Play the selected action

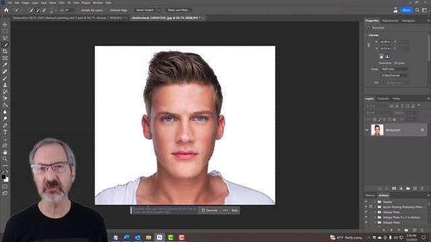[399, 230]
